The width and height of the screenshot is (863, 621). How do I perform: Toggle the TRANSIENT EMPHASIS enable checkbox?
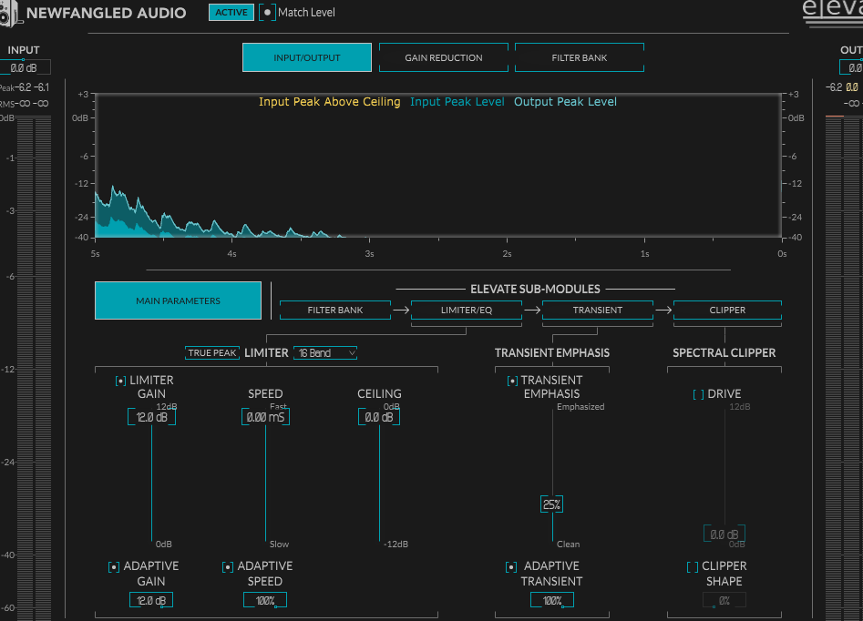(512, 381)
